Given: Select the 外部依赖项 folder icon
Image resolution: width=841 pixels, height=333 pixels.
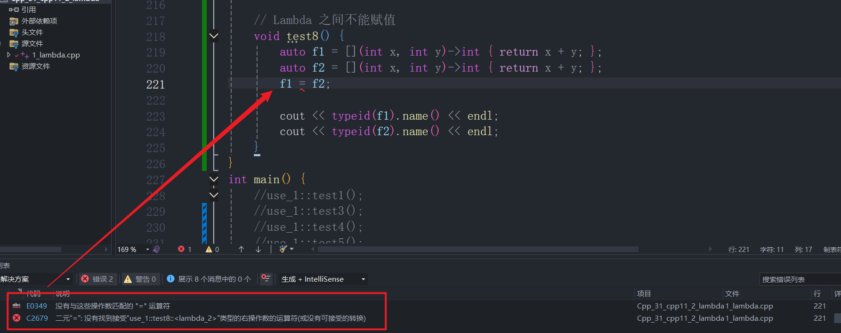Looking at the screenshot, I should 14,21.
